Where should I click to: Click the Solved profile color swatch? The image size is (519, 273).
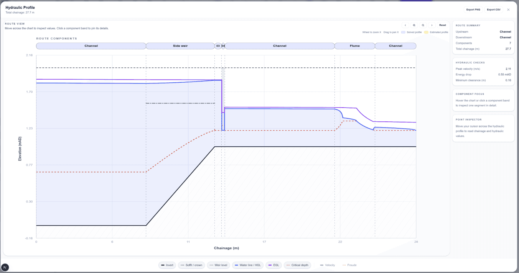click(403, 32)
